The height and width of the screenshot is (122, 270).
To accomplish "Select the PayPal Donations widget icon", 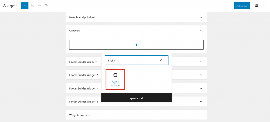I will coord(115,75).
